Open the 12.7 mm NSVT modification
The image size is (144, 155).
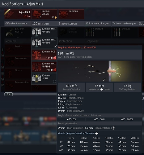point(18,32)
